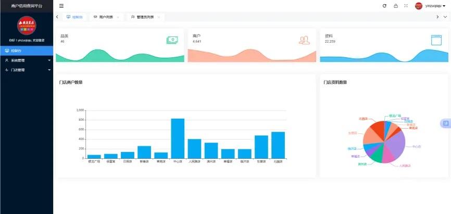Close the 商户列表 tab
Image resolution: width=451 pixels, height=214 pixels.
[x=118, y=17]
